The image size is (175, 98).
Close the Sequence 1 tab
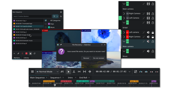[63, 78]
